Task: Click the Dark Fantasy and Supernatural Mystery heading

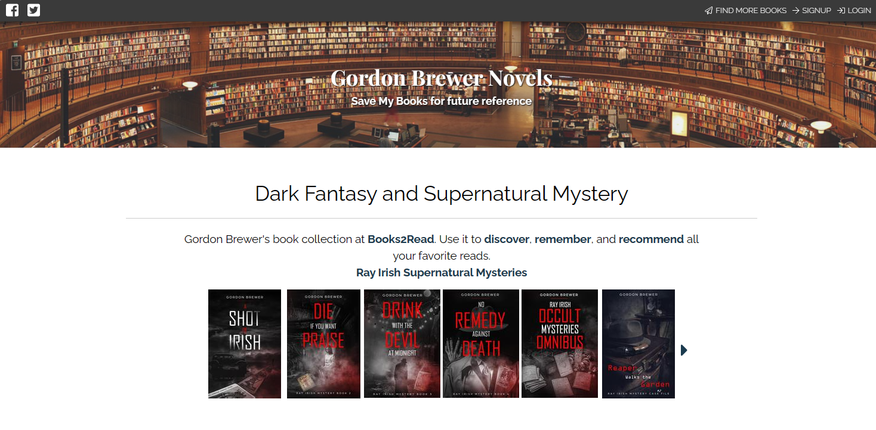Action: pos(442,194)
